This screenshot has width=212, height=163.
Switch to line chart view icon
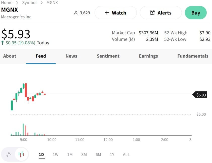[8, 154]
